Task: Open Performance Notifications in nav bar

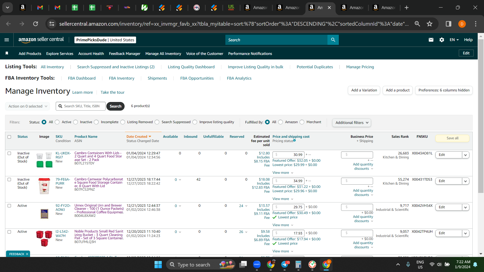Action: [250, 54]
